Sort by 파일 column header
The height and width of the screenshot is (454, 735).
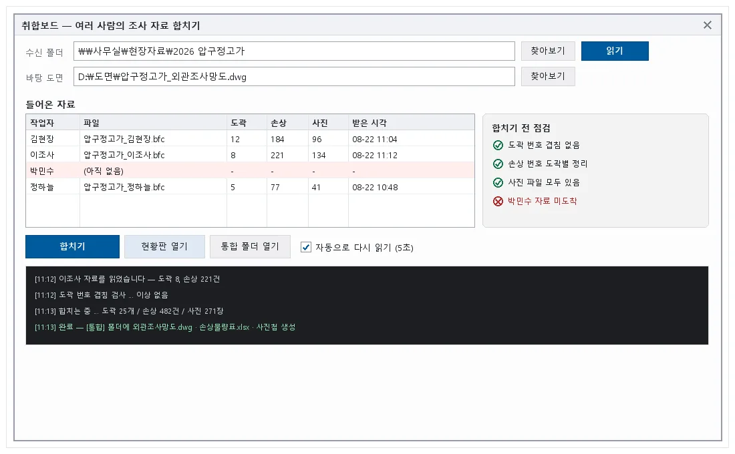tap(153, 123)
